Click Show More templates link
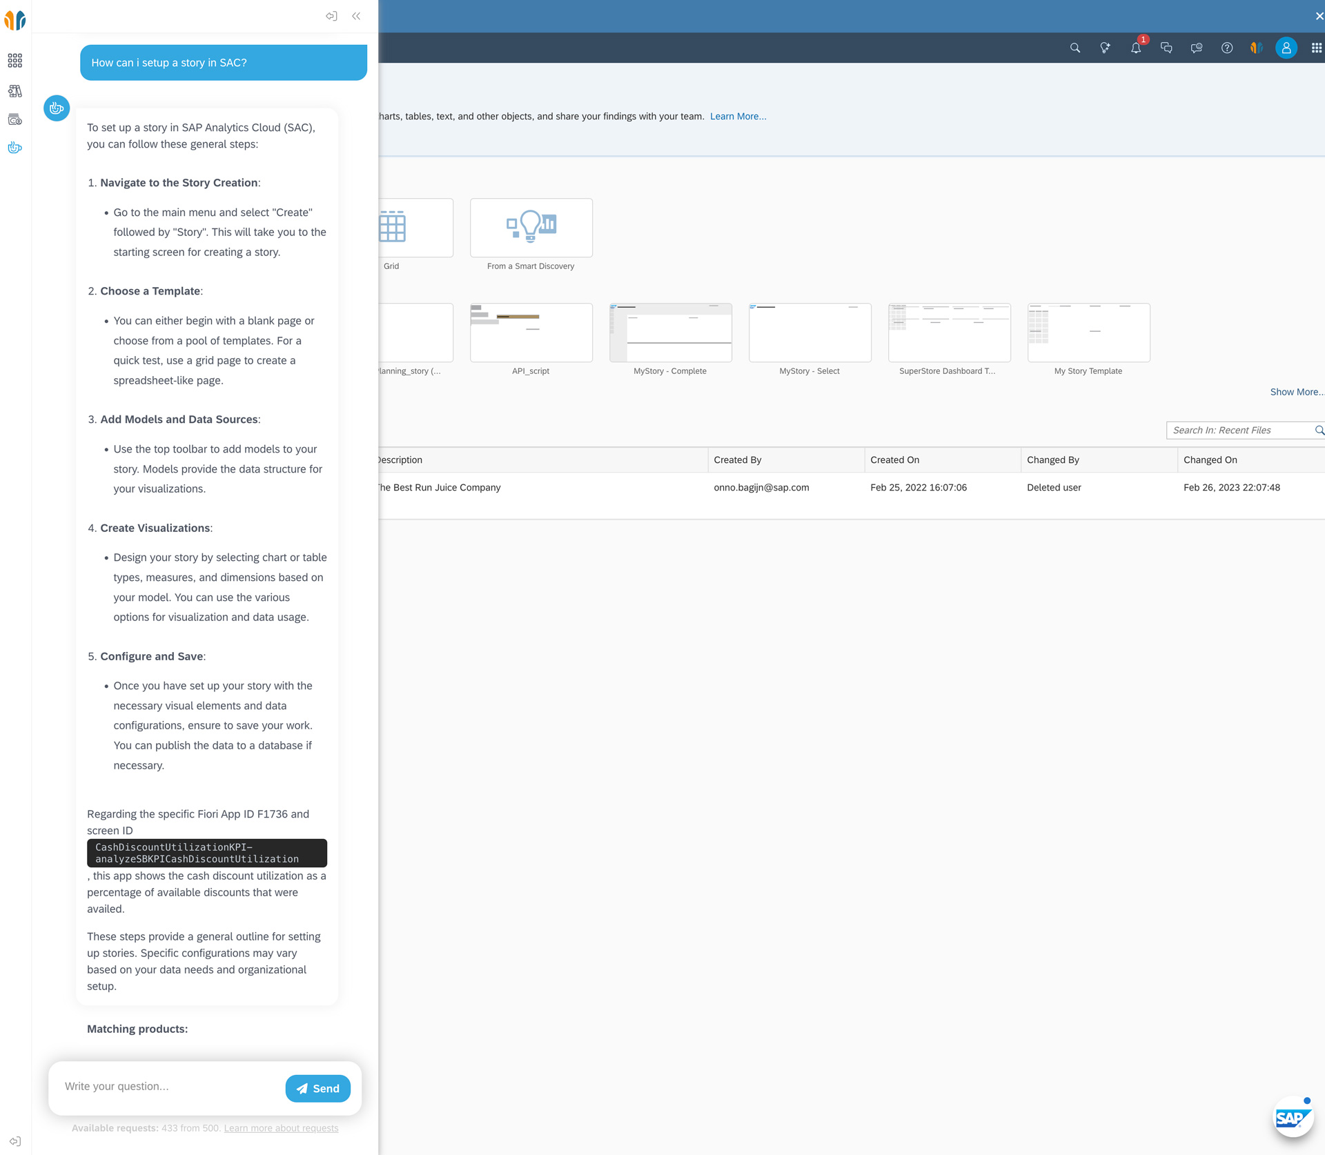The width and height of the screenshot is (1325, 1155). [1296, 392]
